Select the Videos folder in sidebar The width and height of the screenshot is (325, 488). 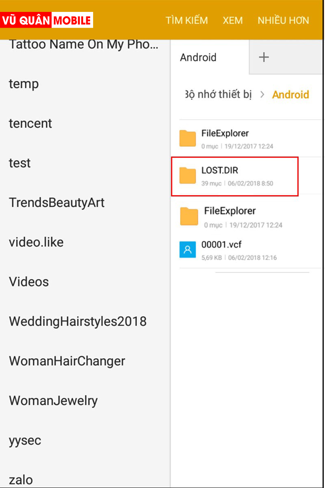tap(29, 282)
